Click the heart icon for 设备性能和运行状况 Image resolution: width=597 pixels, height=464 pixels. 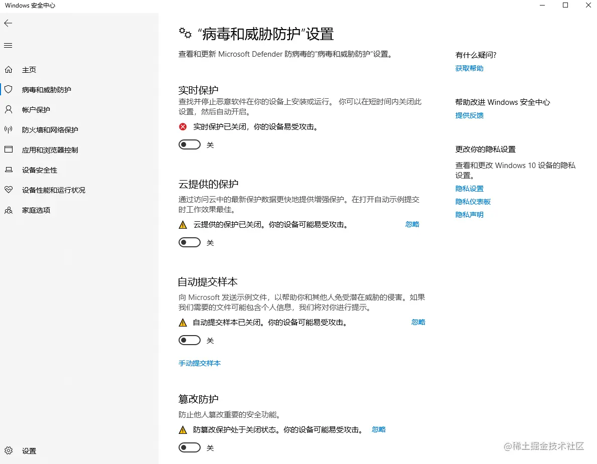tap(9, 190)
